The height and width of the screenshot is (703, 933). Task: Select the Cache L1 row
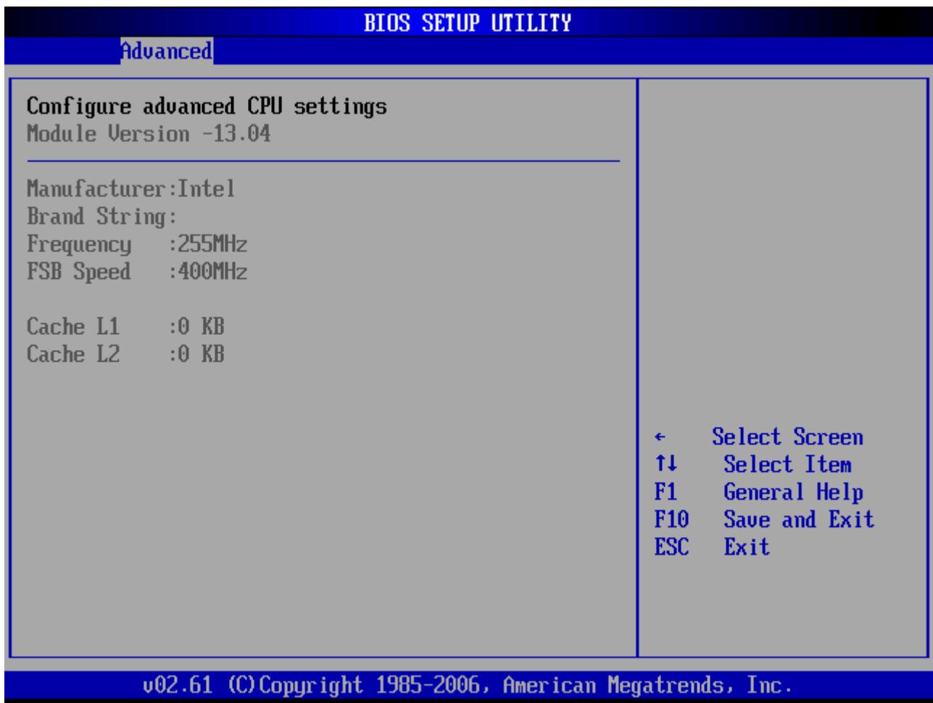coord(125,327)
